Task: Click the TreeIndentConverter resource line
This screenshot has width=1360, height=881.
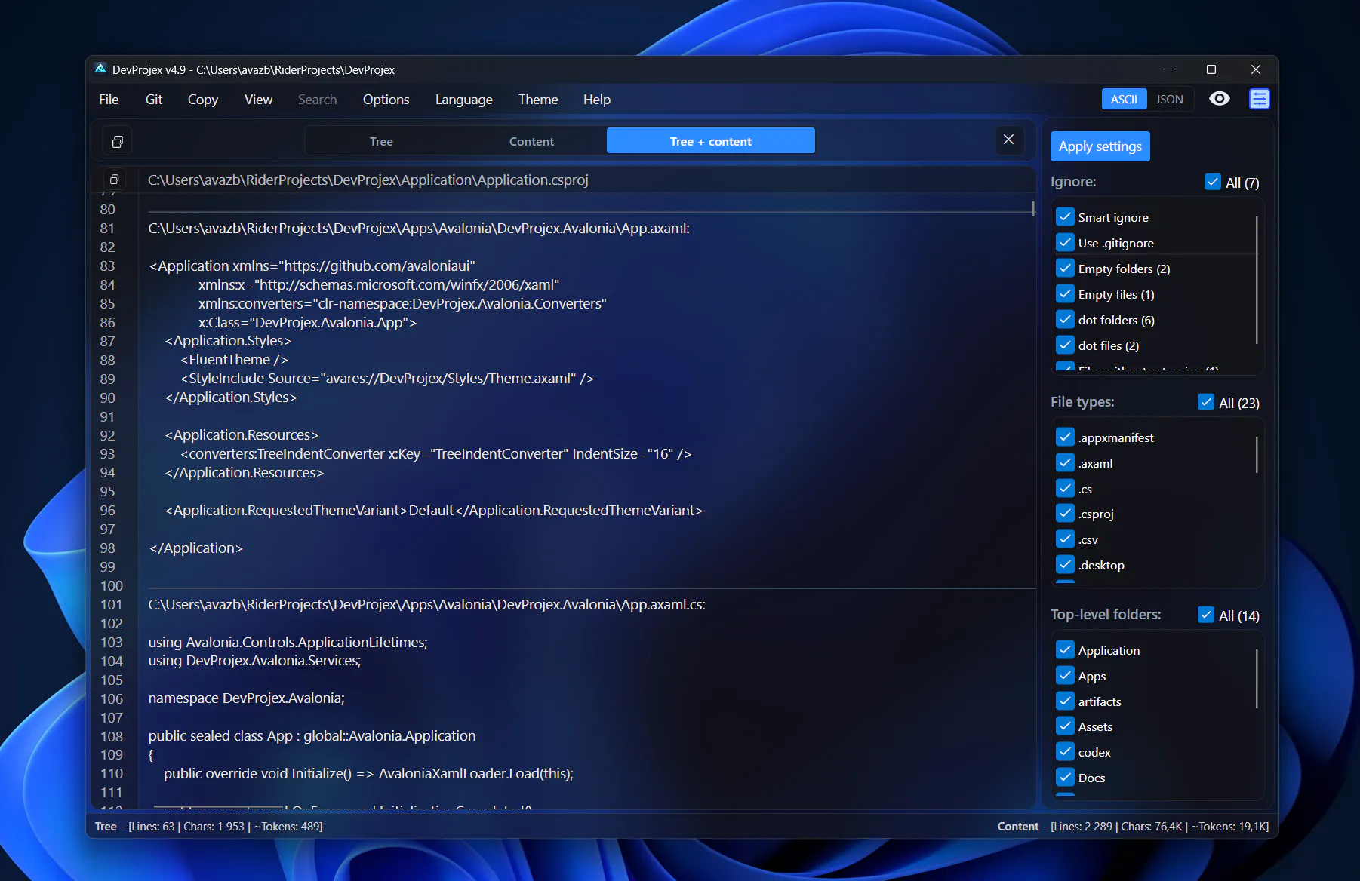Action: (x=435, y=454)
